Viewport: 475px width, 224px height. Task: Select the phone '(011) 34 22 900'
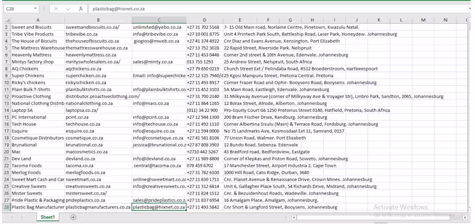[205, 110]
